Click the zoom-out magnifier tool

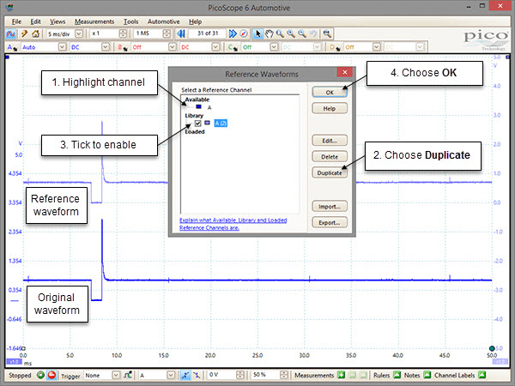pyautogui.click(x=302, y=33)
